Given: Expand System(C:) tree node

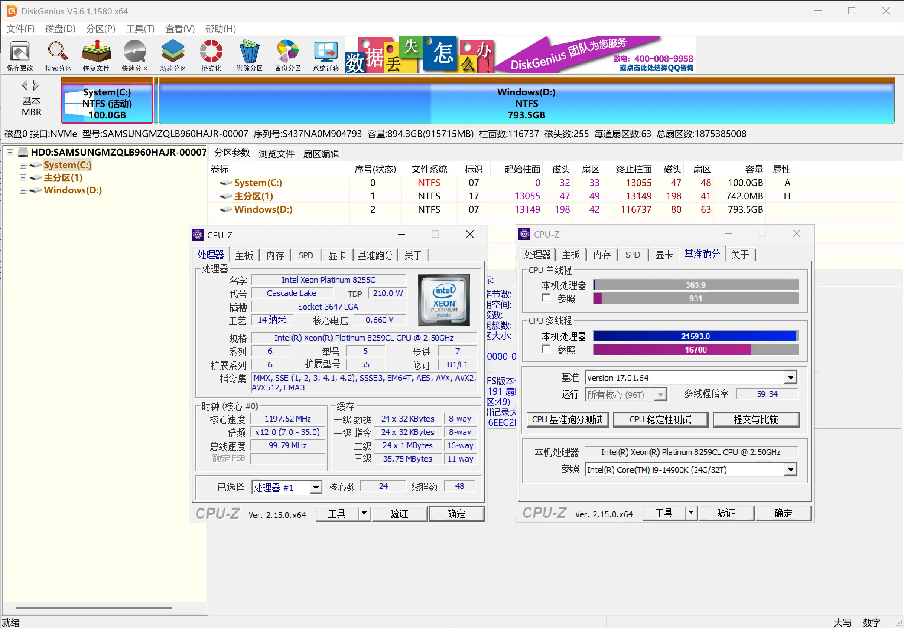Looking at the screenshot, I should (x=23, y=165).
